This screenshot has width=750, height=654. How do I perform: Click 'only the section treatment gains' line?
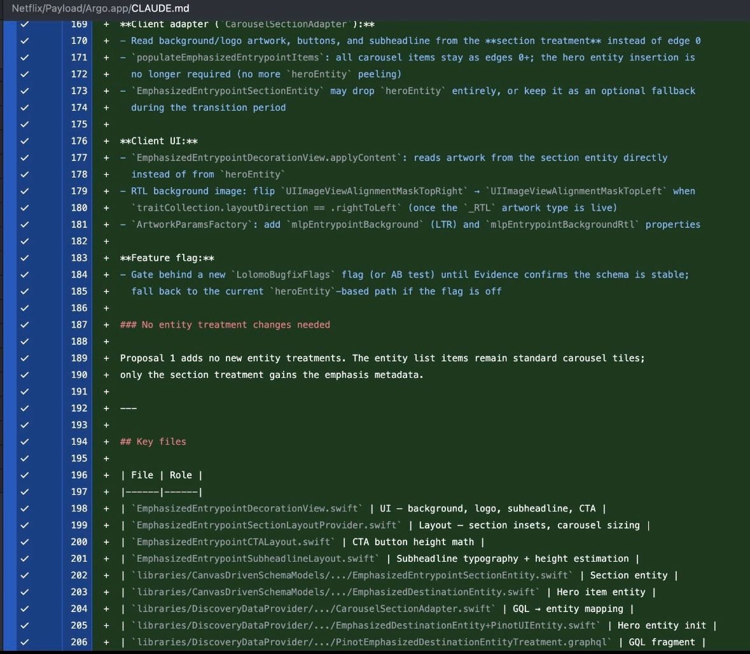click(272, 375)
